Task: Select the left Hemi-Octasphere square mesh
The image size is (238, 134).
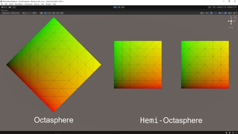Action: tap(138, 65)
